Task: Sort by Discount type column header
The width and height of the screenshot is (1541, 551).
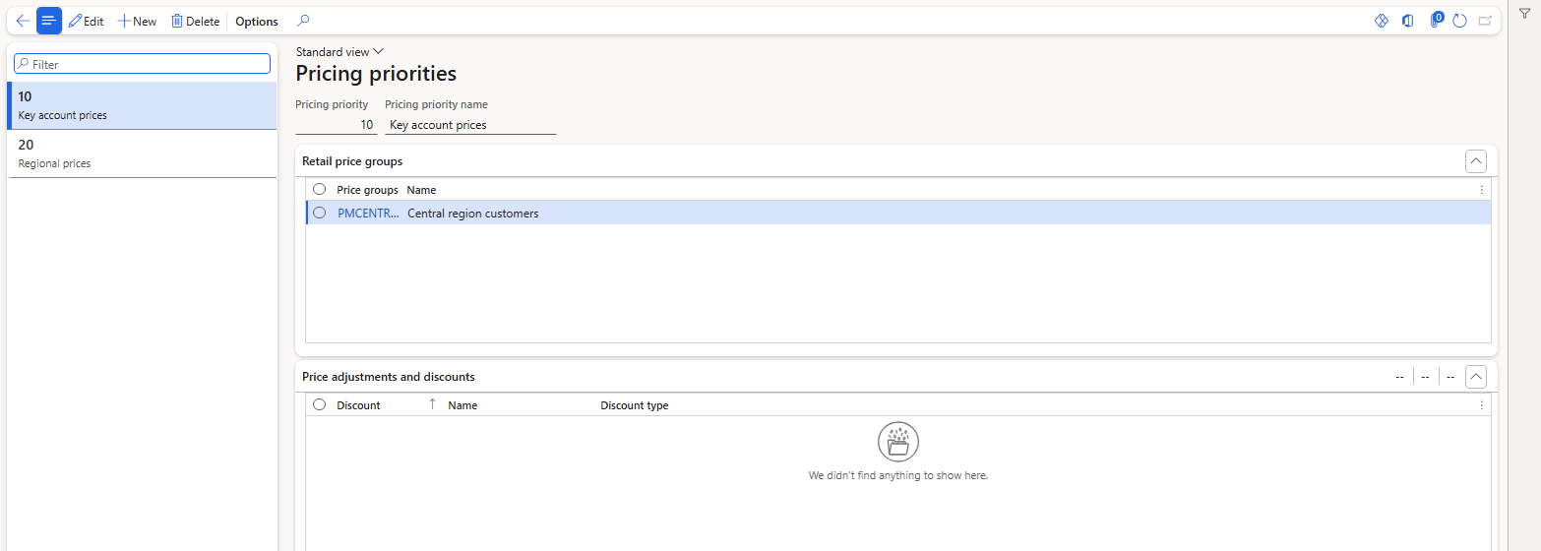Action: point(635,405)
